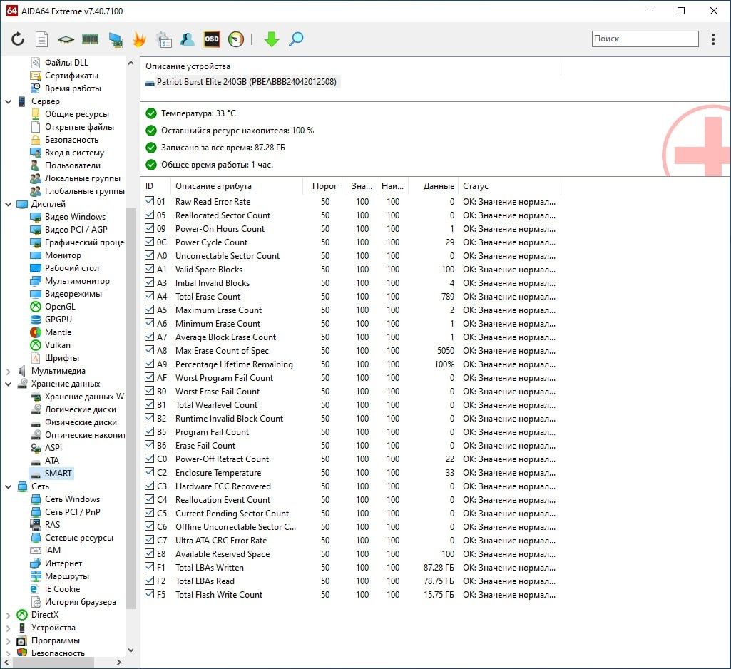Select OpenGL in the Display tree
The width and height of the screenshot is (731, 669).
(60, 307)
